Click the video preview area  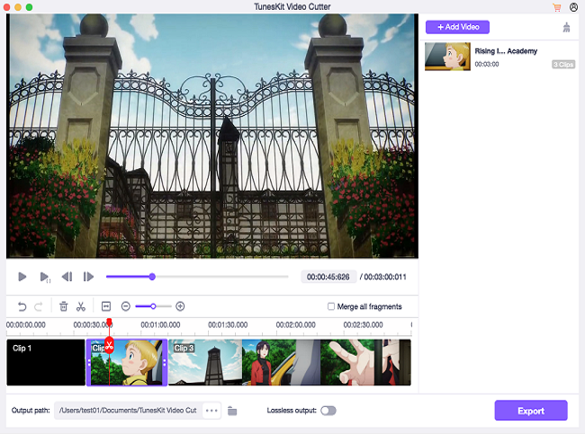tap(211, 136)
